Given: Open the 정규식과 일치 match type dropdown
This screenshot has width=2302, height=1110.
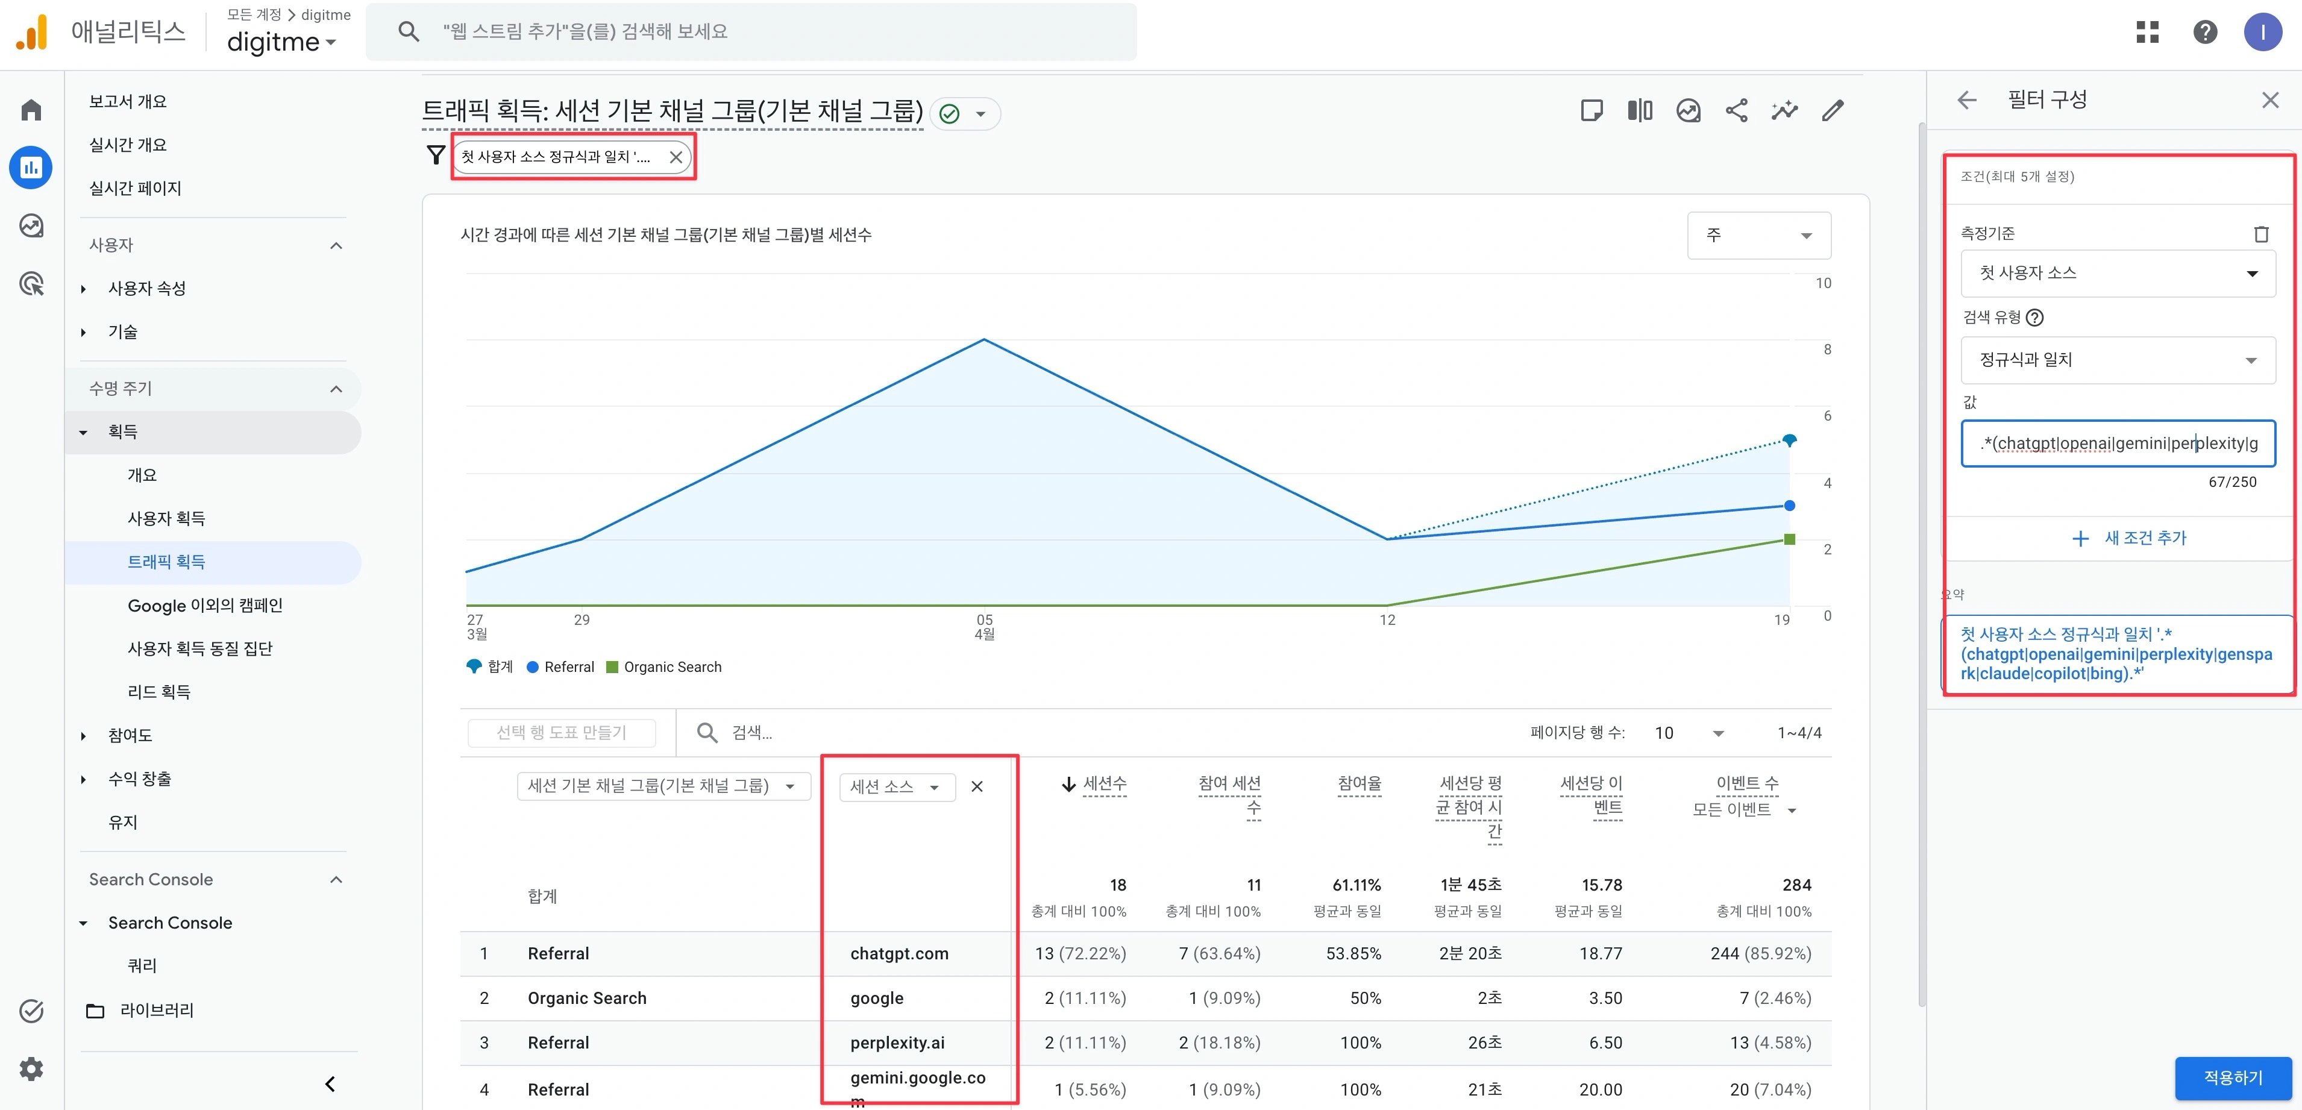Looking at the screenshot, I should point(2118,360).
